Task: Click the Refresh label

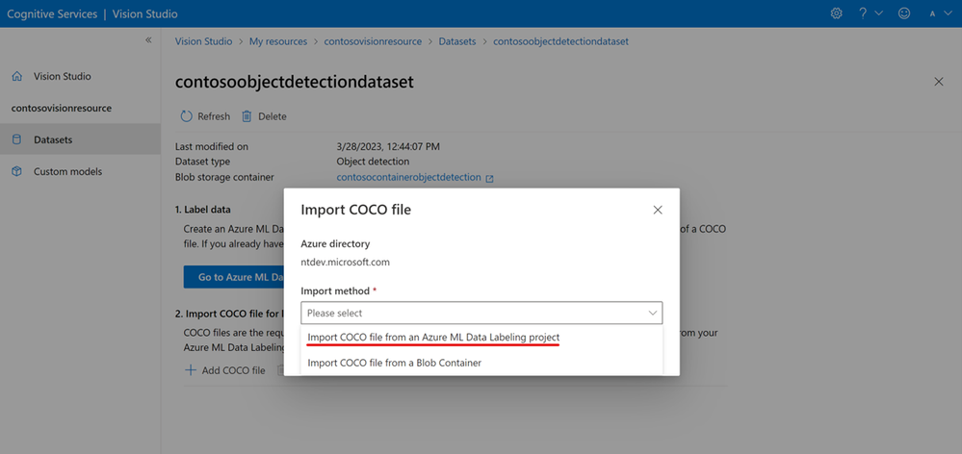Action: pos(214,116)
